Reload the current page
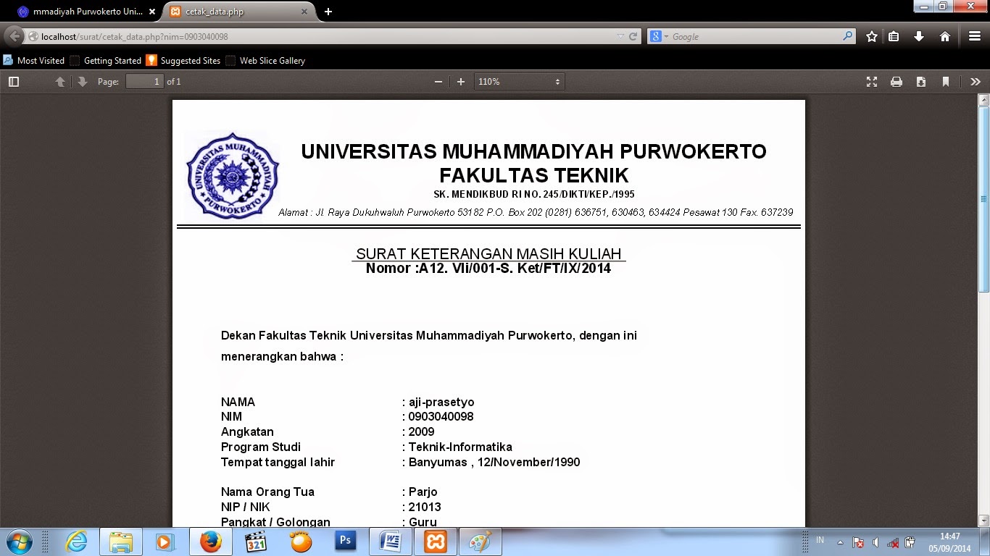990x556 pixels. (633, 36)
